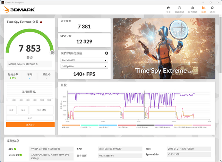Click the 传奇 rating label
The image size is (222, 162).
click(x=30, y=58)
